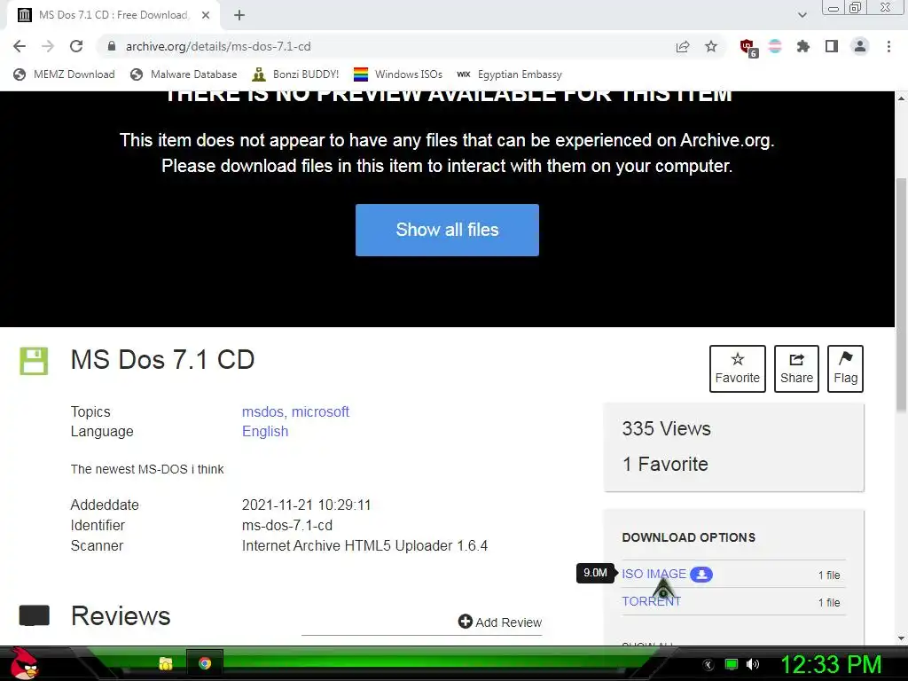908x681 pixels.
Task: Click the page scrollbar thumb
Action: [901, 295]
